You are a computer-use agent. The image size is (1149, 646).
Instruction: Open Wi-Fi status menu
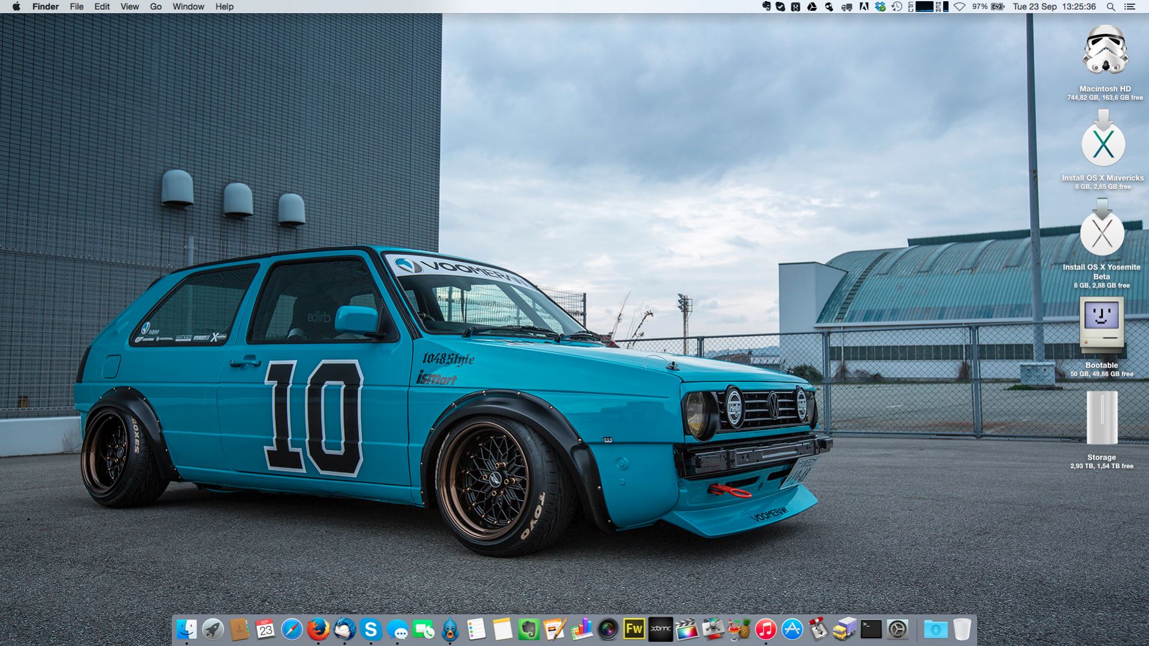[960, 7]
